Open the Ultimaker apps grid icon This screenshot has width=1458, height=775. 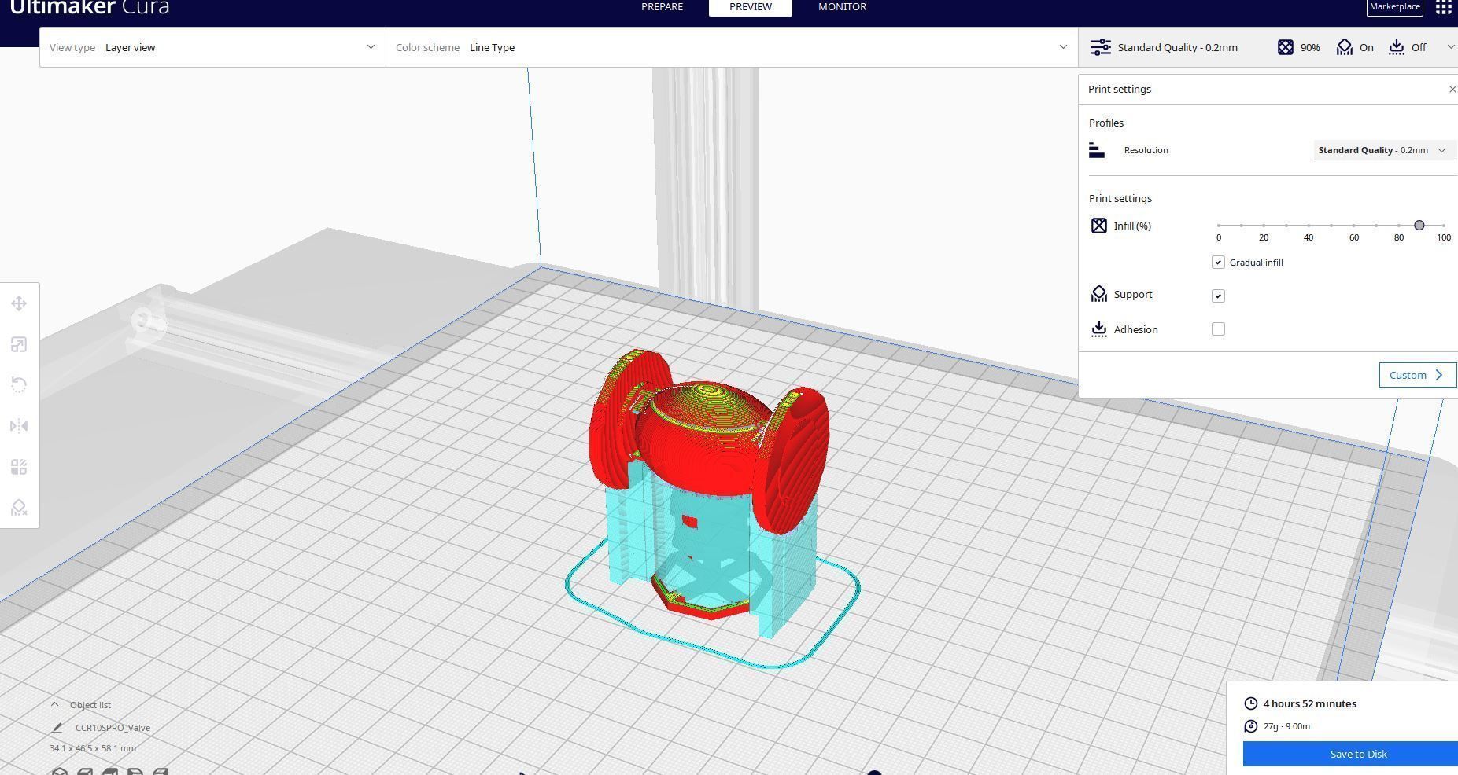point(1444,7)
